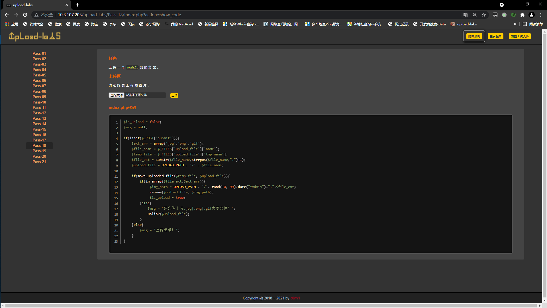Expand hidden bookmarks with the chevron
This screenshot has width=547, height=308.
515,24
